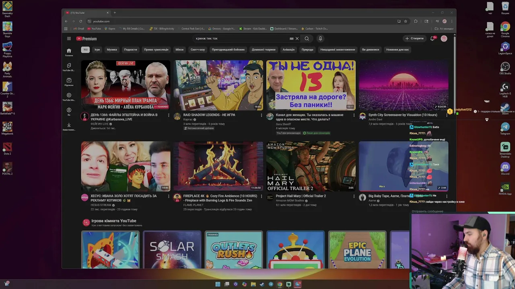Open FLAME PLANET channel avatar
The height and width of the screenshot is (289, 515).
tap(177, 197)
